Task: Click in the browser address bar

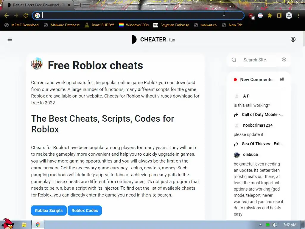Action: [x=138, y=16]
